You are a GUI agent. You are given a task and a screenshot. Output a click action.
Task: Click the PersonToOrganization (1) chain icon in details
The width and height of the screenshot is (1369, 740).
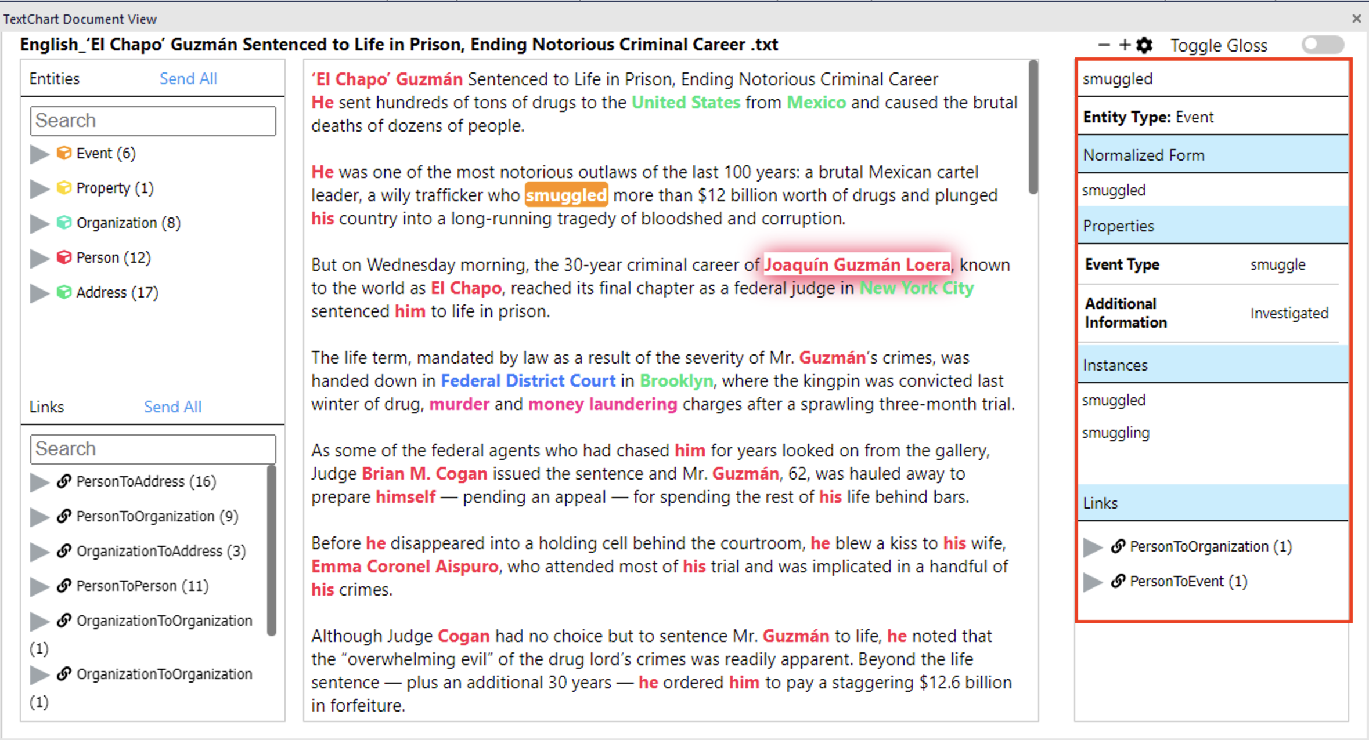(1118, 546)
